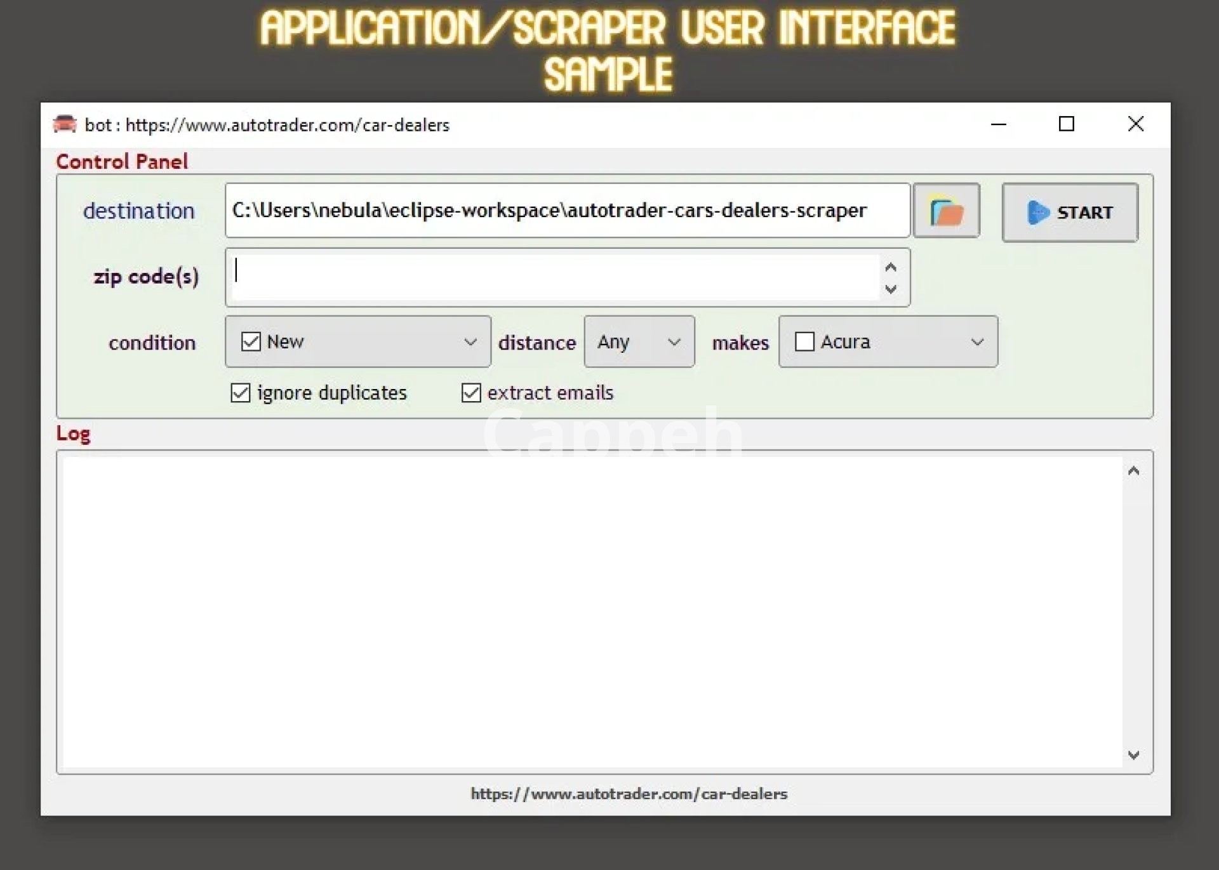Click the destination path text field

pyautogui.click(x=566, y=211)
